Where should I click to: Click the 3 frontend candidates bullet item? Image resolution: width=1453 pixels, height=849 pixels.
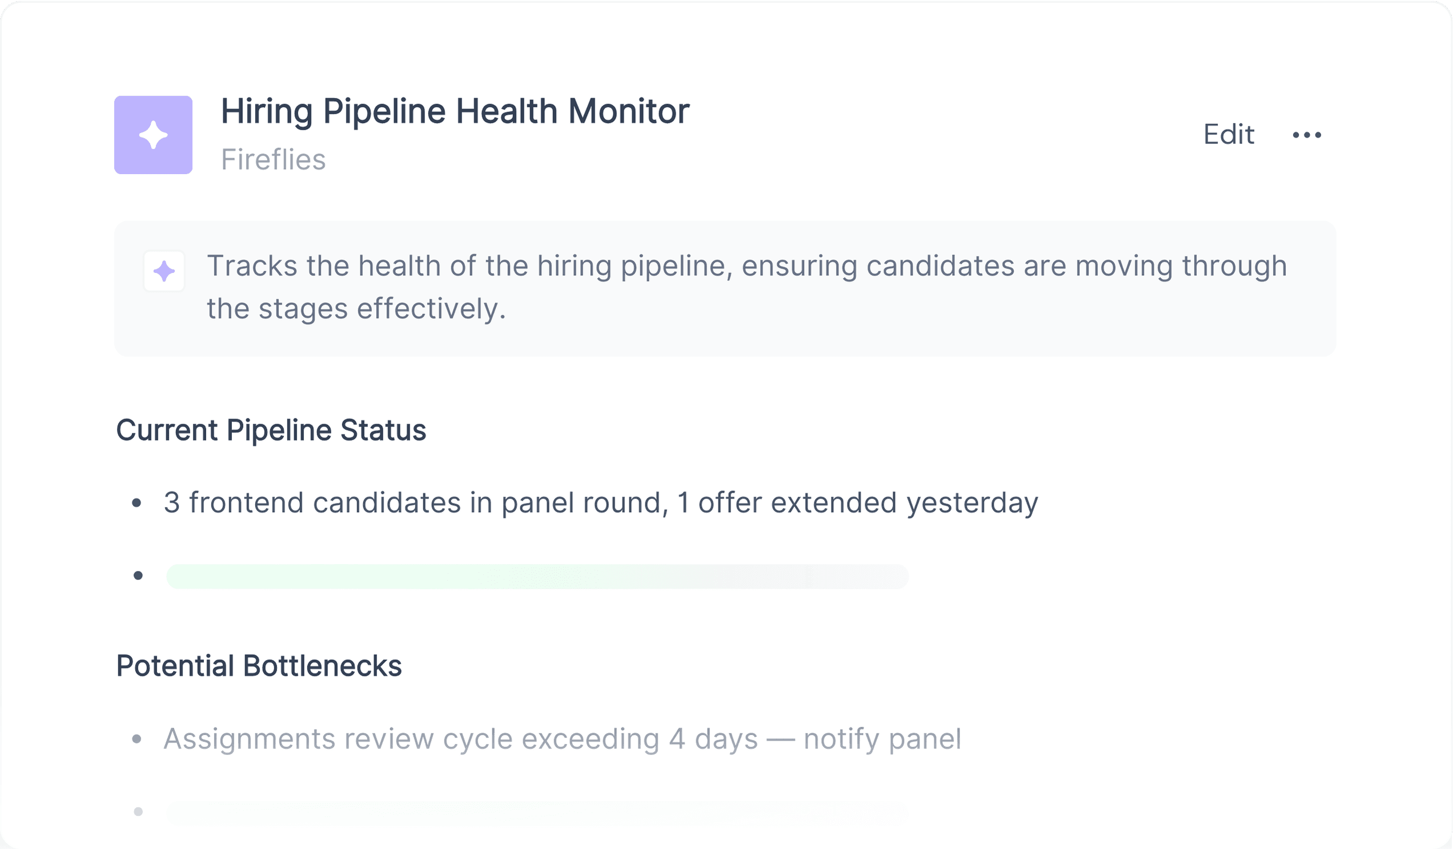601,502
